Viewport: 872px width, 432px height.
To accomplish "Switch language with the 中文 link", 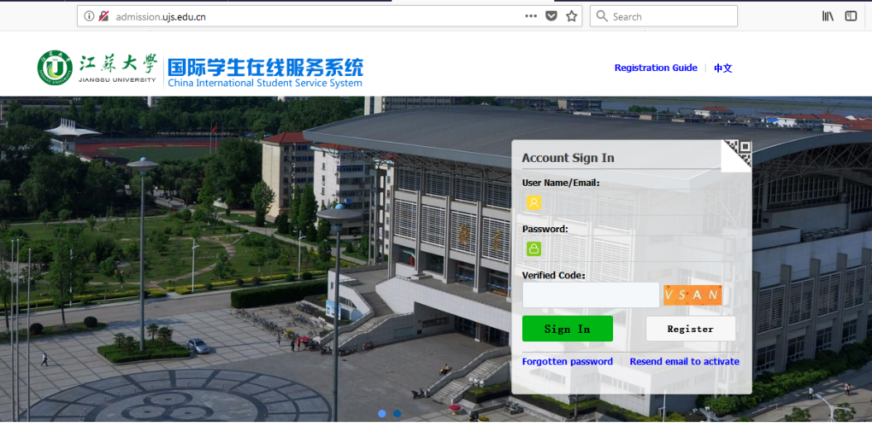I will 723,69.
